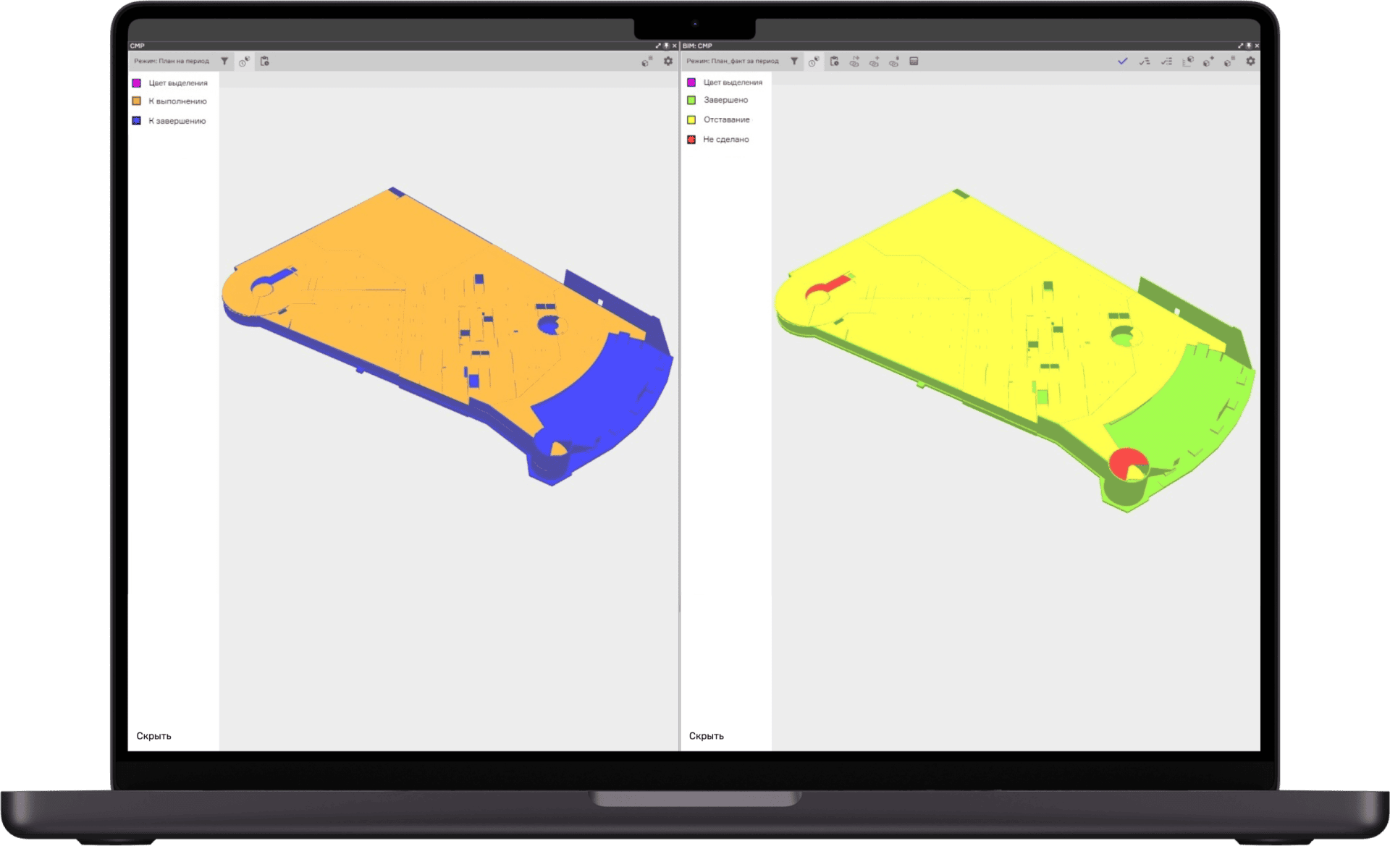Open the 'Режим: План_факт за период' mode selector

click(732, 62)
